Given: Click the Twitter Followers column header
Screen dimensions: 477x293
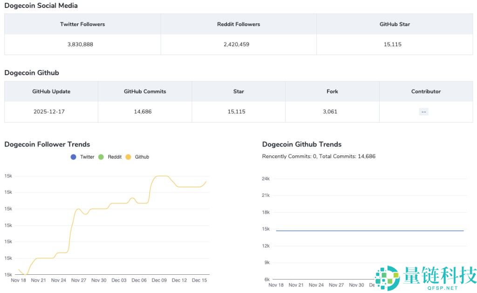Looking at the screenshot, I should pos(82,24).
